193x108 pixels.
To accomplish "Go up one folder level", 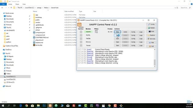I will click(11, 7).
